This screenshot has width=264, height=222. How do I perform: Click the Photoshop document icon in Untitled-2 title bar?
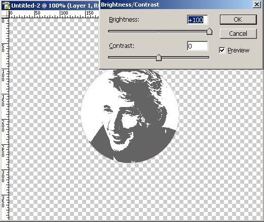(6, 6)
